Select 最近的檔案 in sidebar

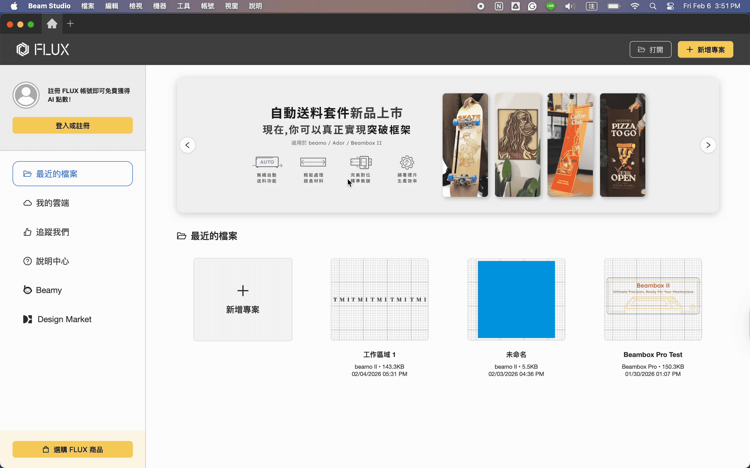pyautogui.click(x=72, y=174)
